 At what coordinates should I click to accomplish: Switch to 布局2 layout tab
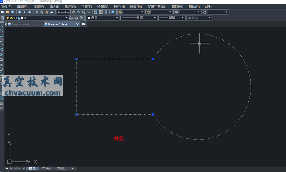[x=61, y=168]
